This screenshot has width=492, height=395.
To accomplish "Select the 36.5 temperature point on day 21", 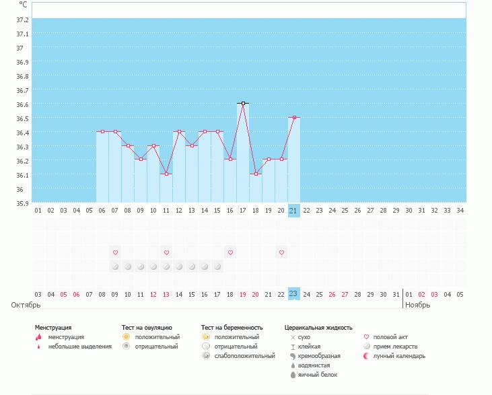I will [x=294, y=117].
